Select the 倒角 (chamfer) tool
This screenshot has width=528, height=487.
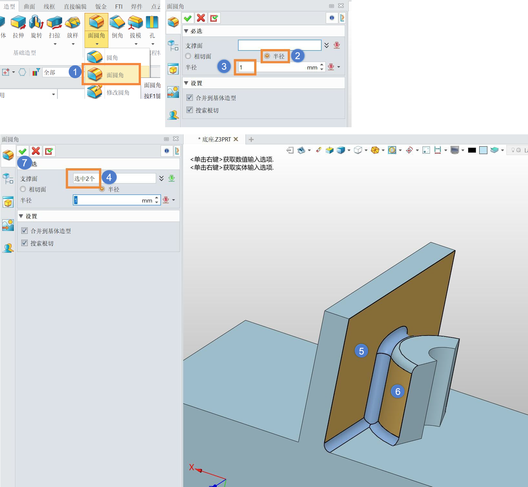click(117, 26)
